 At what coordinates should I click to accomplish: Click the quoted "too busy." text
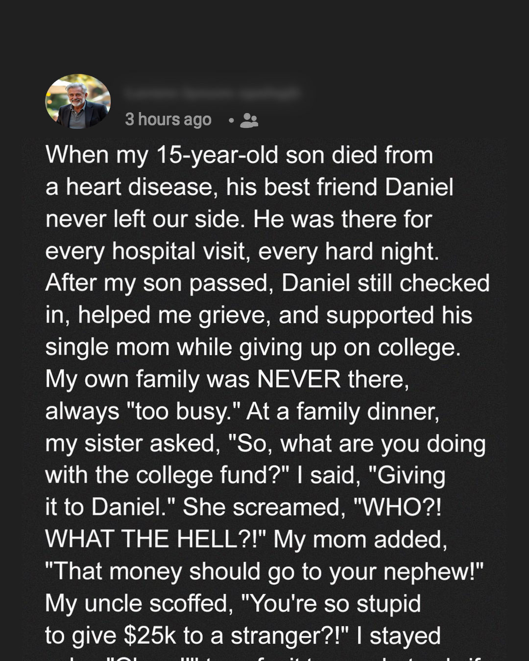tap(180, 412)
